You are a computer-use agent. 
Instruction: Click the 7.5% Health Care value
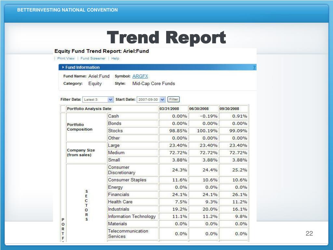click(181, 202)
